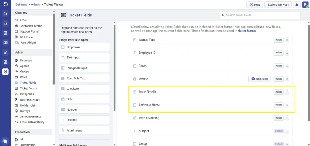Open Holiday Lists admin page
This screenshot has width=310, height=146.
pos(28,105)
